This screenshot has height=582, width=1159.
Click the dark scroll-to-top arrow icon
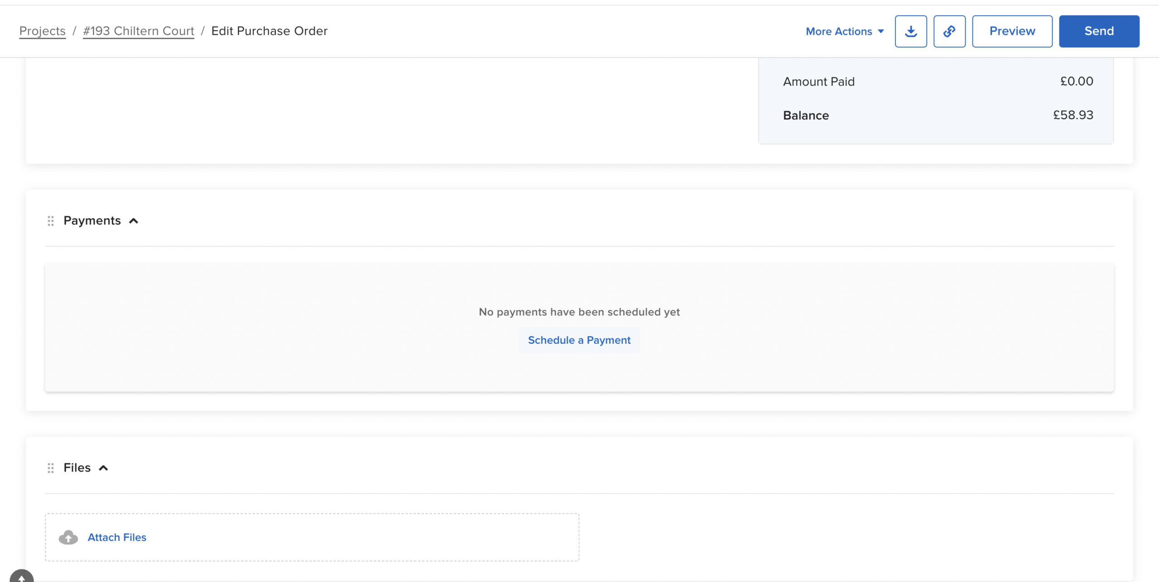(21, 577)
